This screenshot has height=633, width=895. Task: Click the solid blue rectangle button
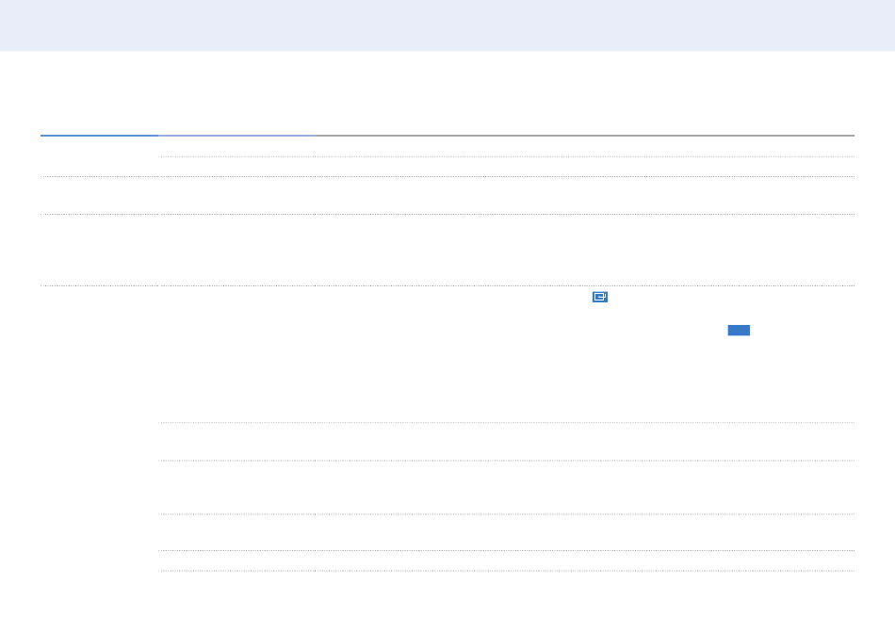(739, 331)
